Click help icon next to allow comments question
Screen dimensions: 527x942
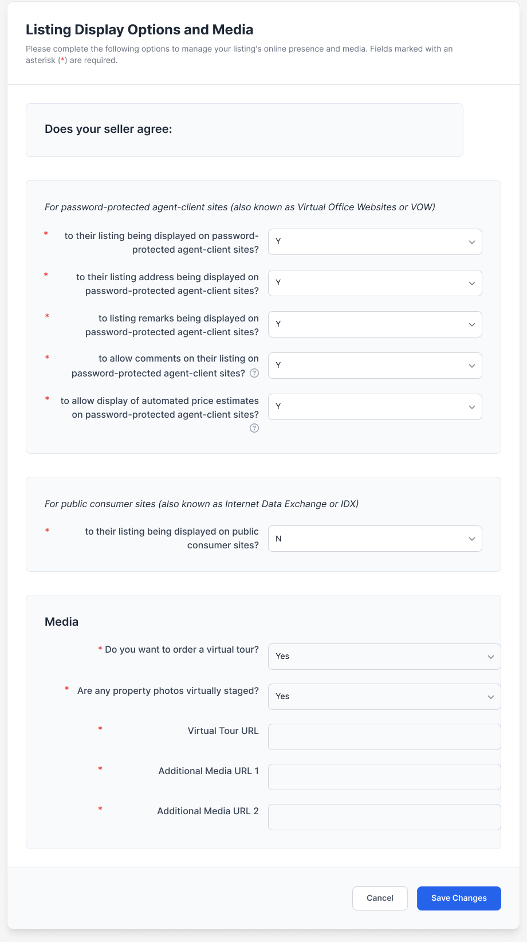254,373
